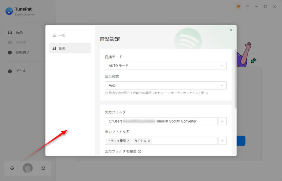Image resolution: width=282 pixels, height=181 pixels.
Task: Open the hamburger menu icon
Action: coord(247,7)
